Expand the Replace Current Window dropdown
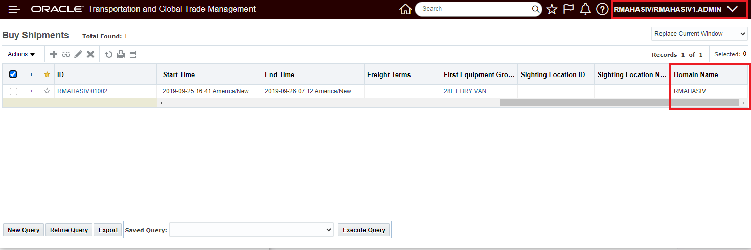This screenshot has width=751, height=250. click(x=699, y=34)
